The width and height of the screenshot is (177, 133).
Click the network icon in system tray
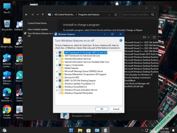(147, 131)
